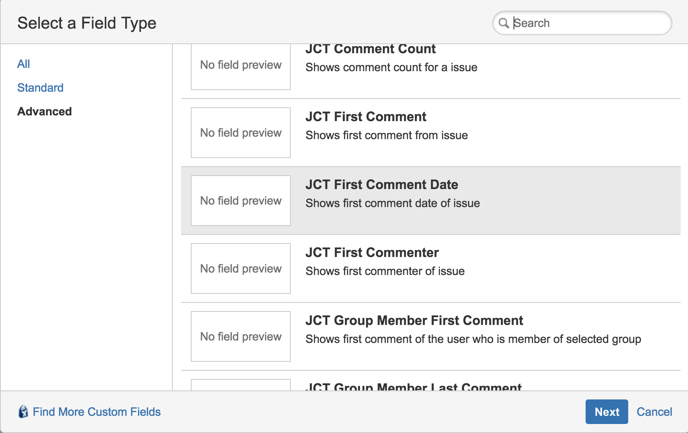Switch to Standard field types
Viewport: 688px width, 433px height.
click(x=40, y=88)
